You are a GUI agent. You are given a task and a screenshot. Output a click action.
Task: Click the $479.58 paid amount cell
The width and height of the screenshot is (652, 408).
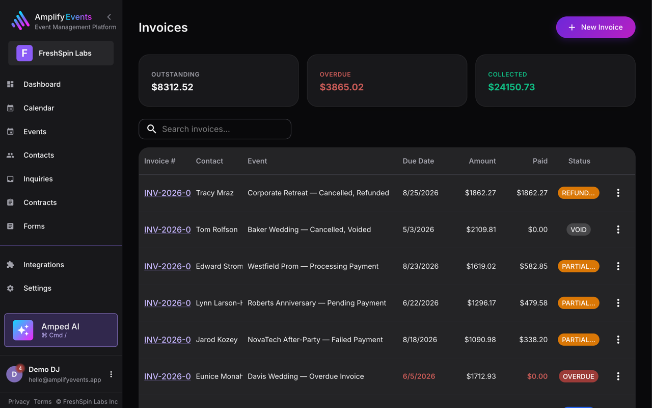[x=533, y=303]
